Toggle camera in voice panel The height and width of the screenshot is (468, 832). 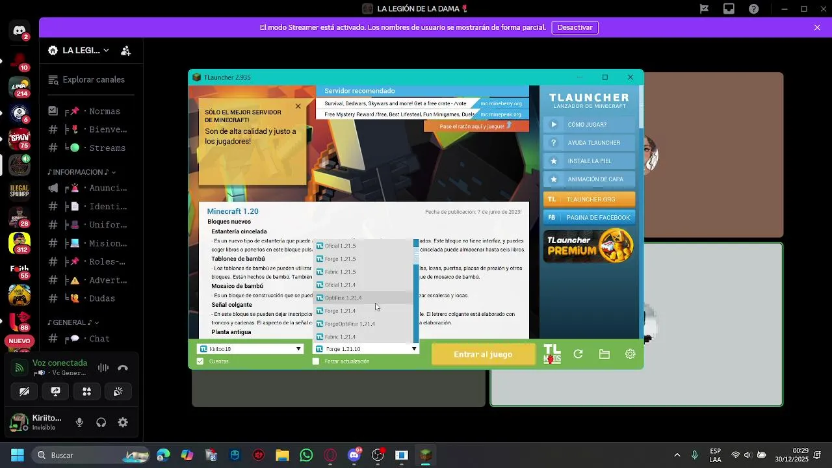coord(24,391)
